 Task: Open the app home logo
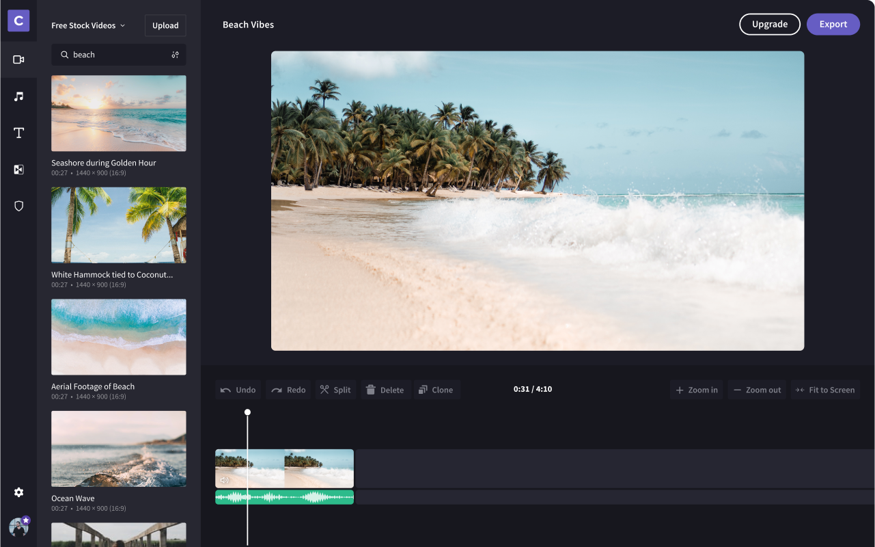pos(18,21)
